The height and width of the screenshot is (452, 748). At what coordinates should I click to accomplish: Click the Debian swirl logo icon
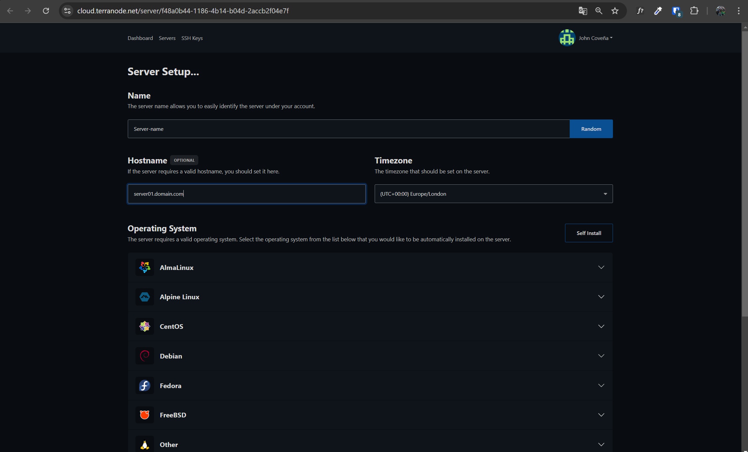click(x=144, y=356)
